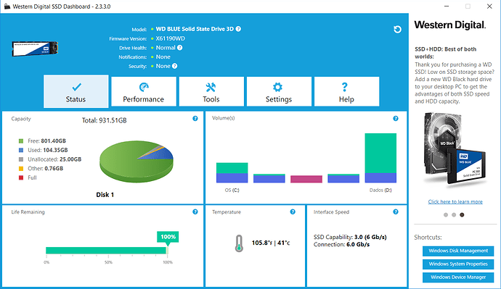Open the Help tab
The width and height of the screenshot is (501, 289).
(346, 91)
